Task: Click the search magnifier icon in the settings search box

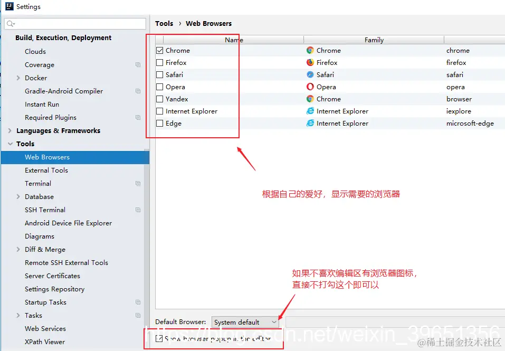Action: point(11,24)
